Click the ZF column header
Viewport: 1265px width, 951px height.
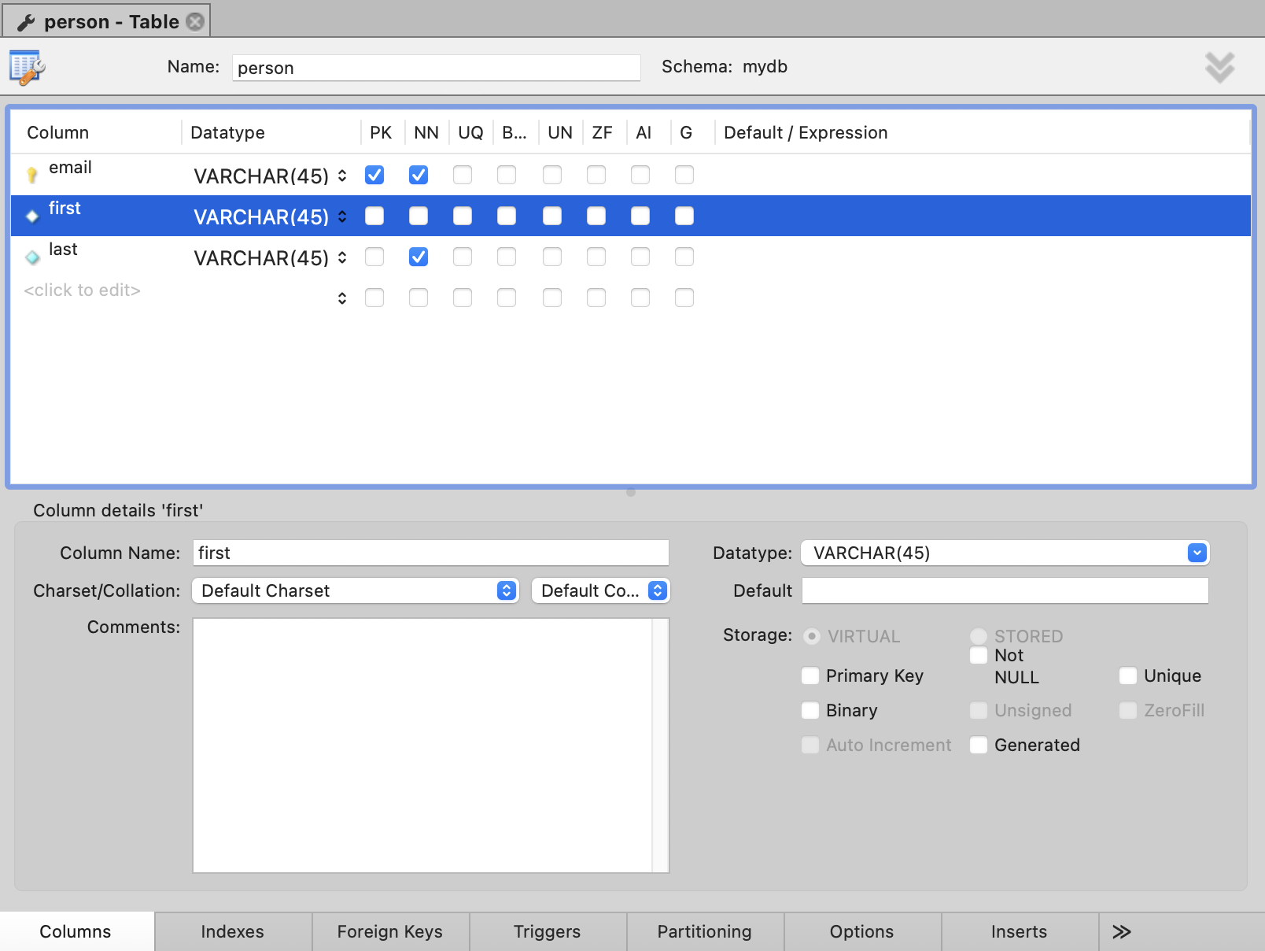click(x=603, y=133)
